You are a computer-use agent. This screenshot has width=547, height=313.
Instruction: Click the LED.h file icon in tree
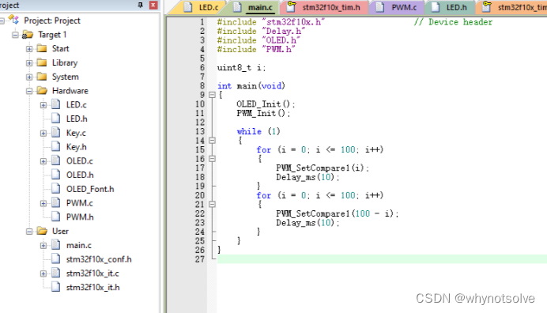click(x=56, y=118)
